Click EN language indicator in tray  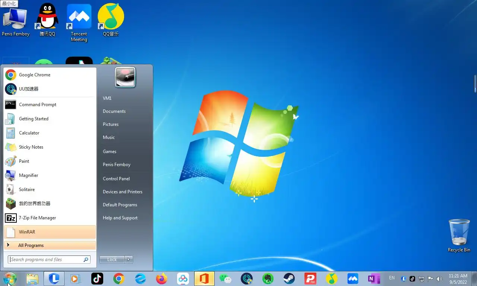392,278
